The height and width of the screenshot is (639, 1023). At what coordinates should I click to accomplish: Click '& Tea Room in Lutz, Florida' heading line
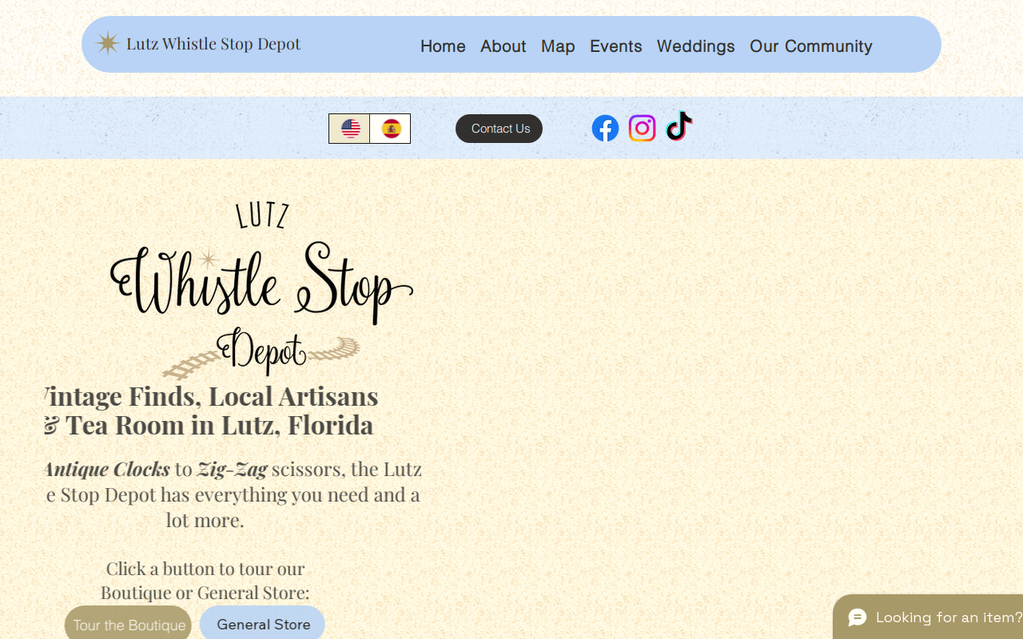pos(209,425)
